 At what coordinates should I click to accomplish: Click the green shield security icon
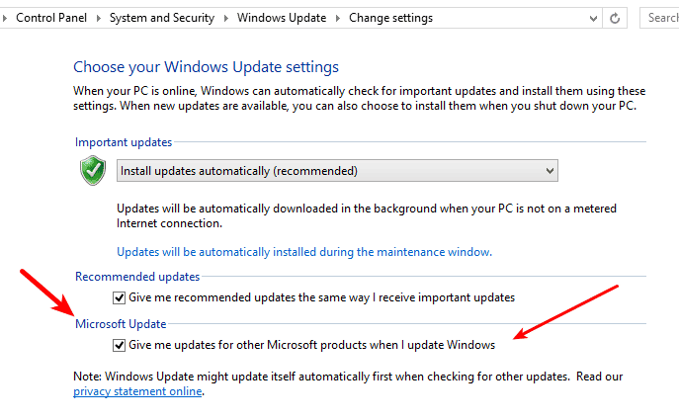click(x=93, y=171)
